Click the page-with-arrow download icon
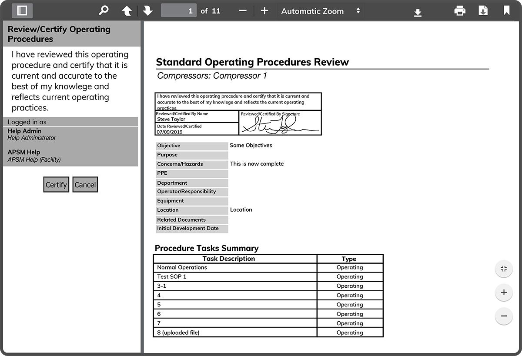 [483, 11]
